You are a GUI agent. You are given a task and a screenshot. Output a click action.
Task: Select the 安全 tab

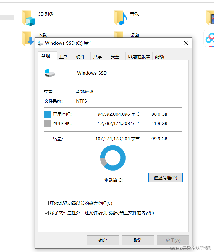pos(117,57)
